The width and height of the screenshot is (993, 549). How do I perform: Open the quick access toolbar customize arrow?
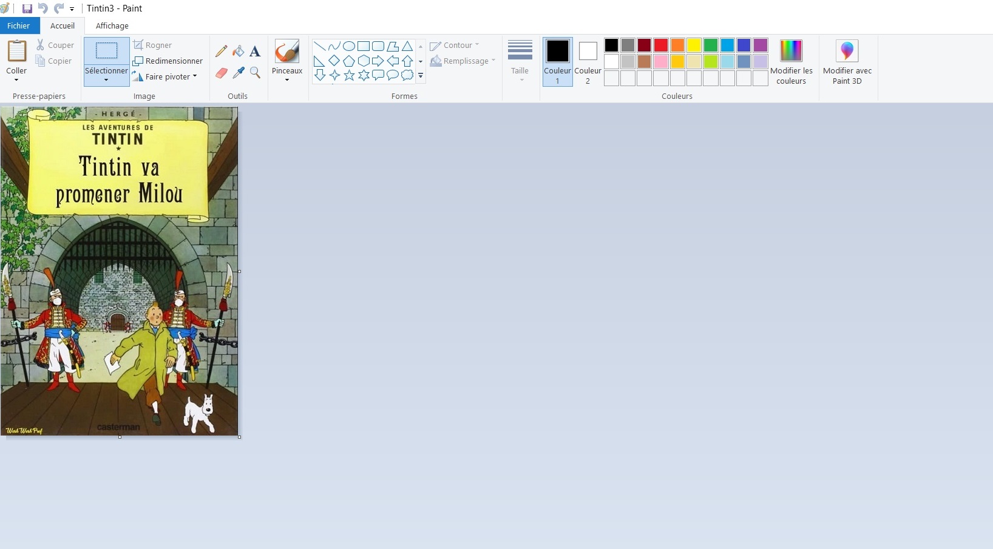[x=72, y=9]
